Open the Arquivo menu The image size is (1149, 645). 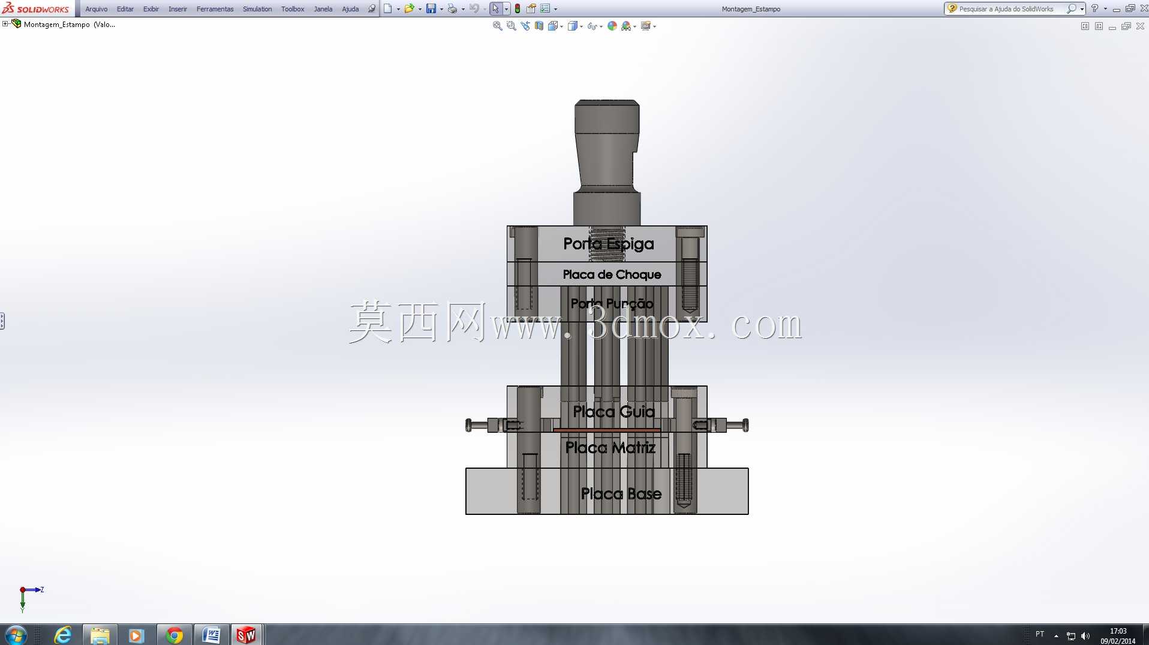coord(97,9)
